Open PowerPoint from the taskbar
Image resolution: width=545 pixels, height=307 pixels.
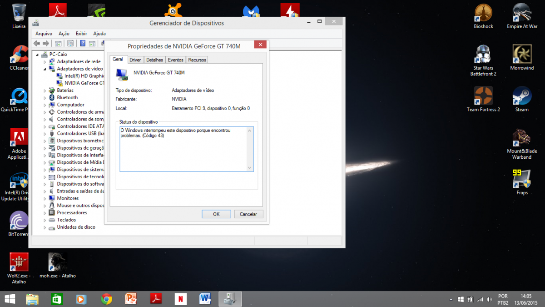click(x=131, y=299)
